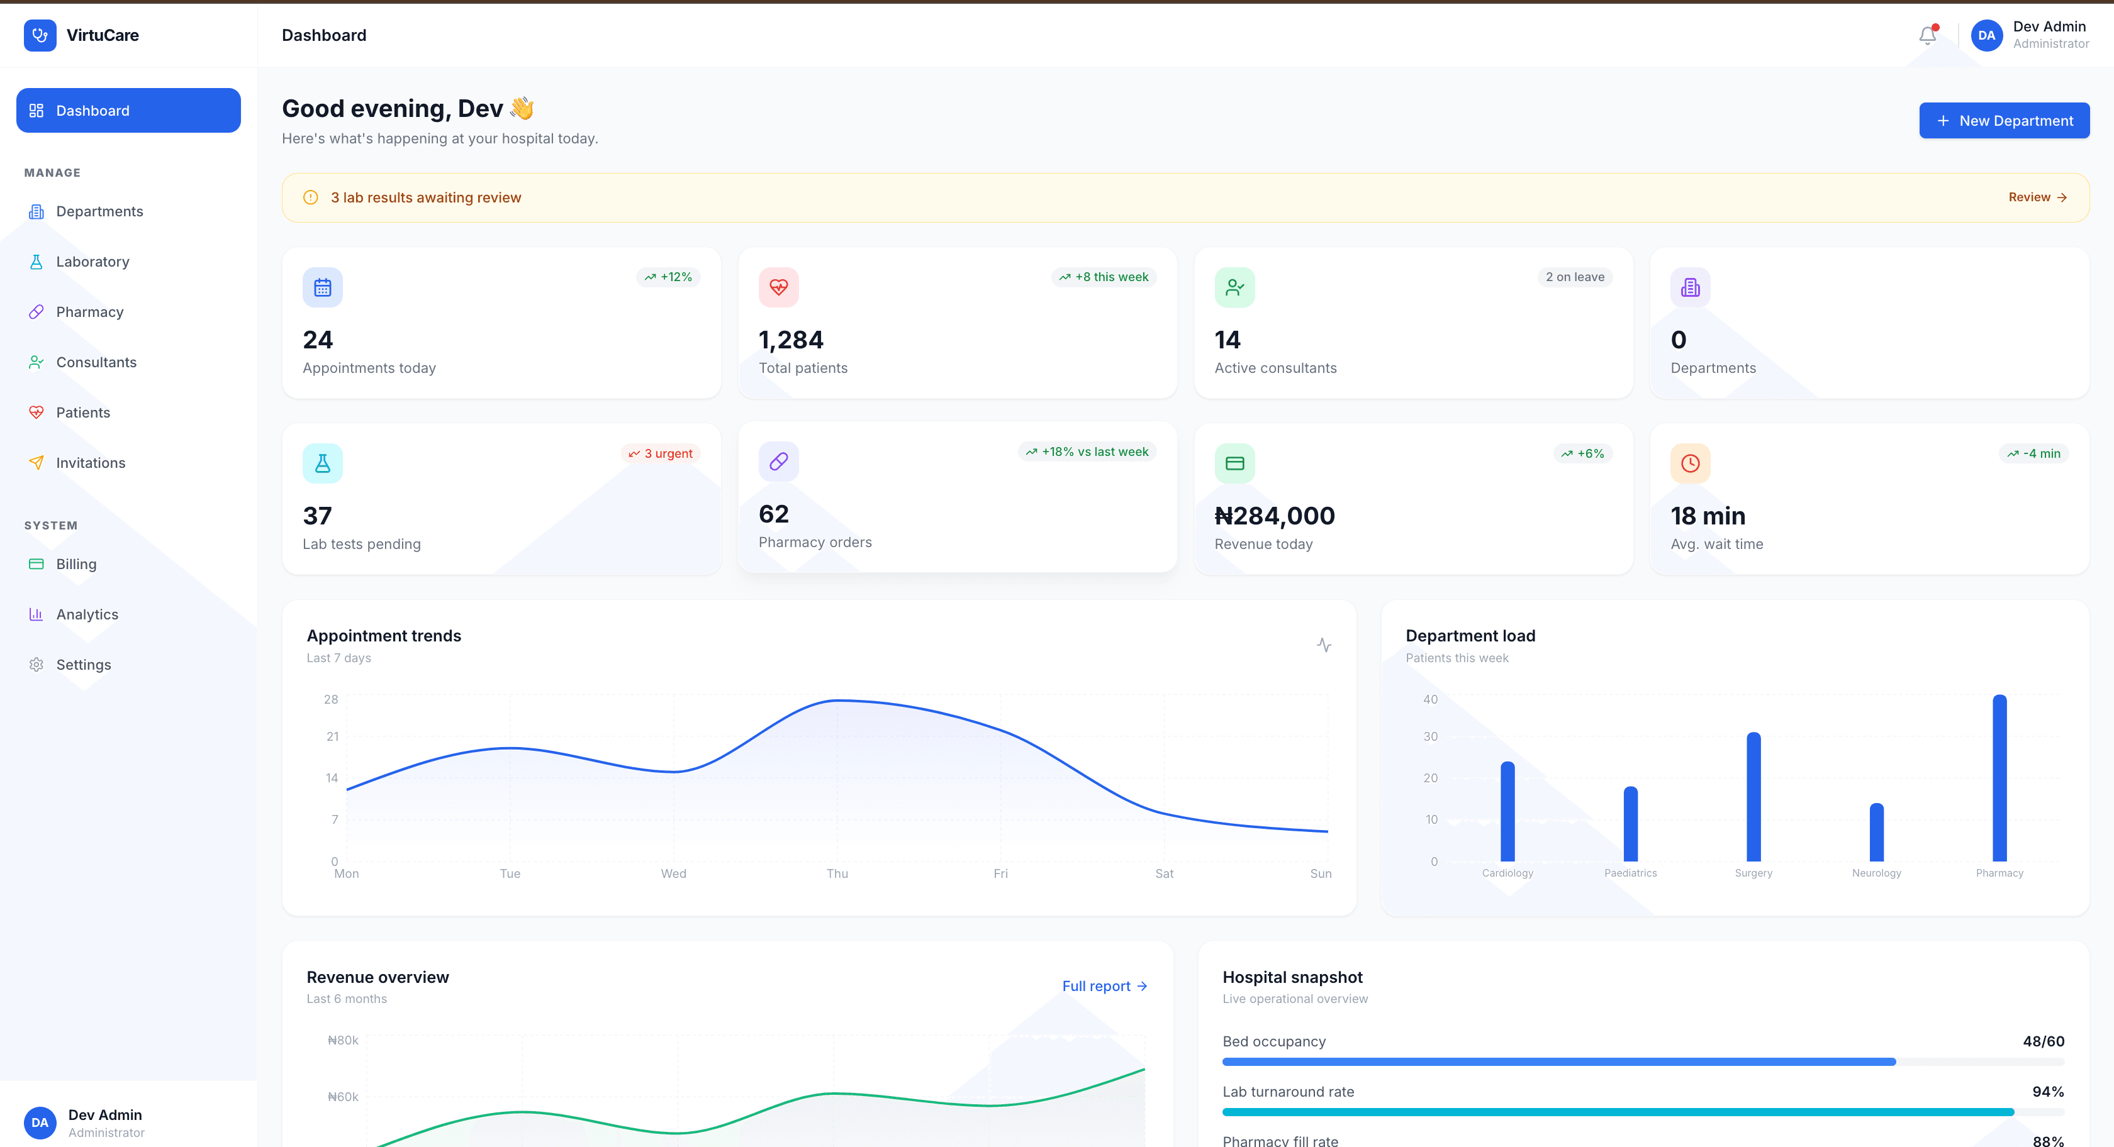
Task: Click the Surgery bar in Department load
Action: click(x=1753, y=797)
